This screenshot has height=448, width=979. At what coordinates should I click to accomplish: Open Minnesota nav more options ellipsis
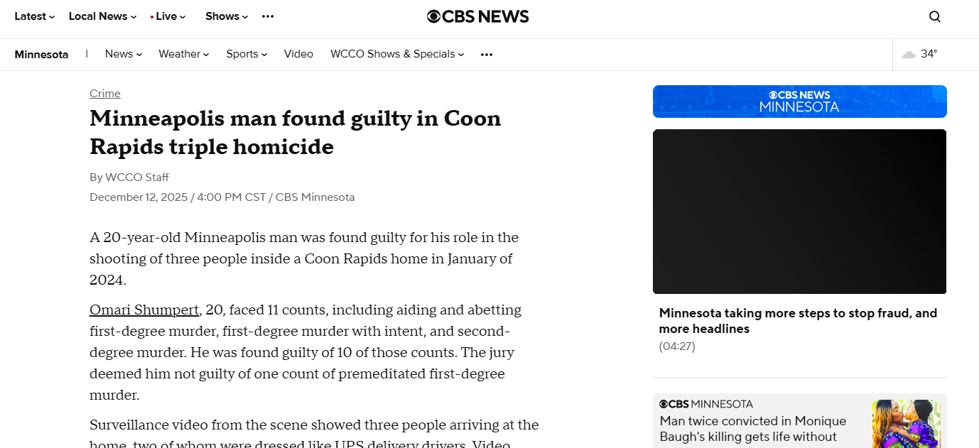pyautogui.click(x=487, y=55)
